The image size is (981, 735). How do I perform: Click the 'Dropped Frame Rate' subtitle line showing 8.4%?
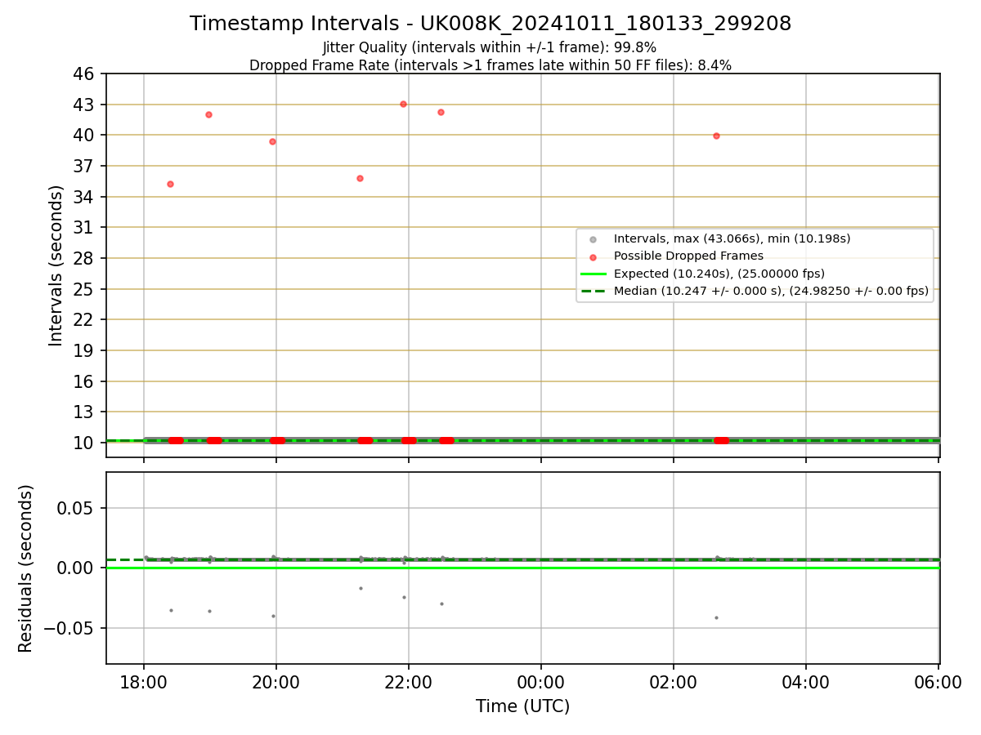click(x=490, y=65)
